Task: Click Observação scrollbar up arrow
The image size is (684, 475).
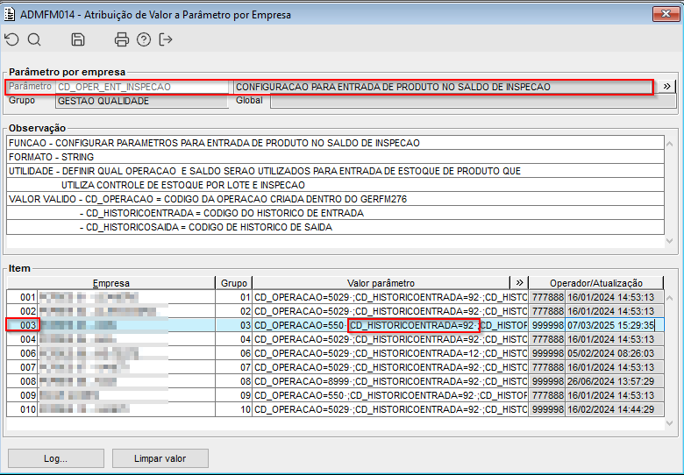Action: pos(670,144)
